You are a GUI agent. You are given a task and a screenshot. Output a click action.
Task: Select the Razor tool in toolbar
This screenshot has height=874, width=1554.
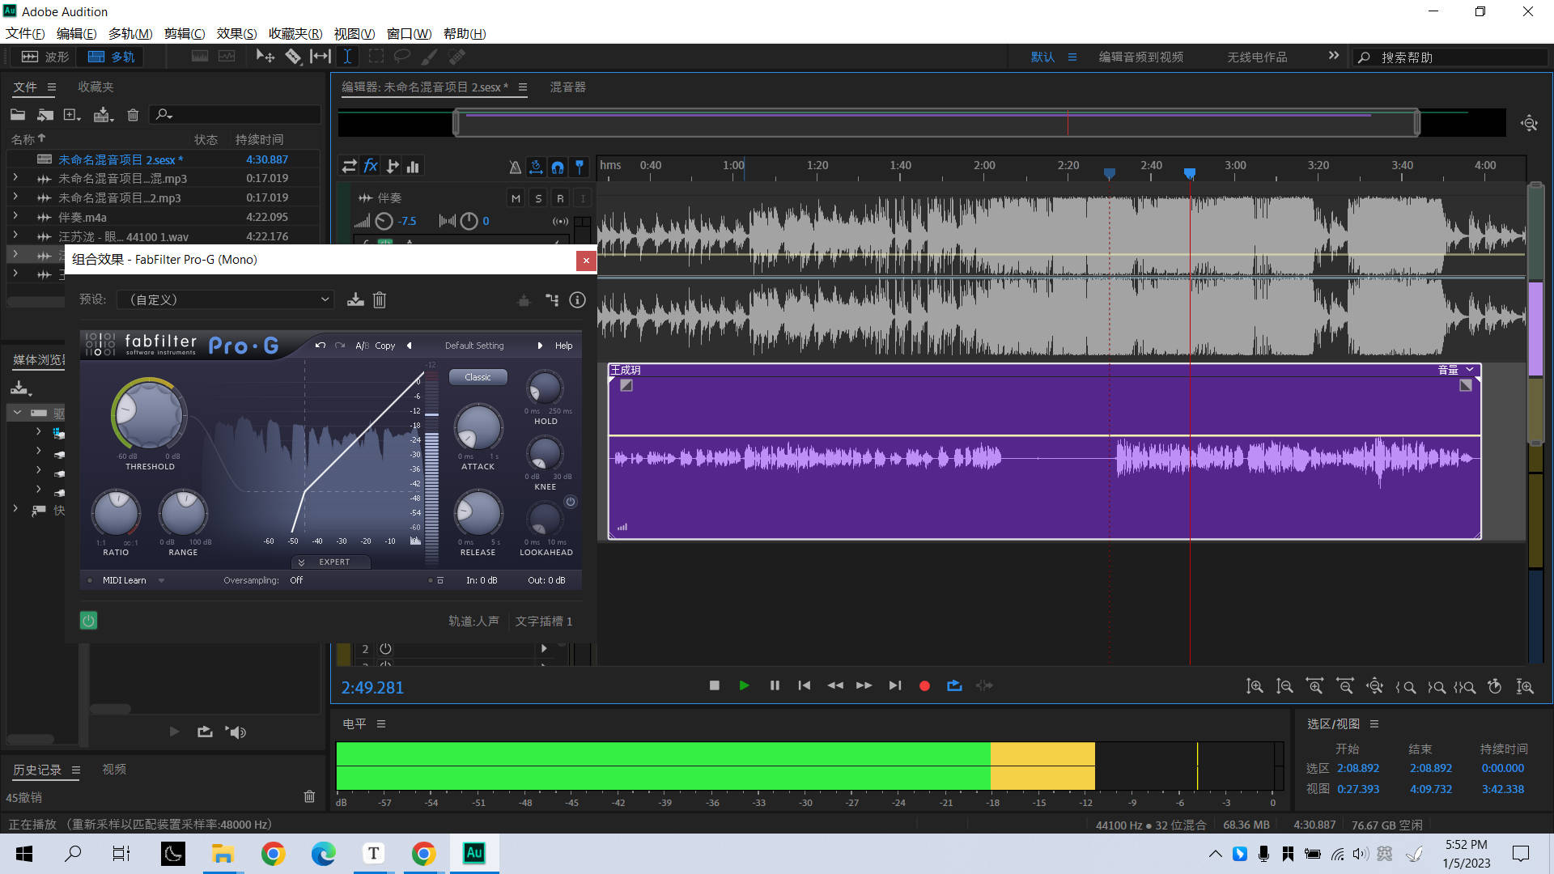[x=293, y=57]
